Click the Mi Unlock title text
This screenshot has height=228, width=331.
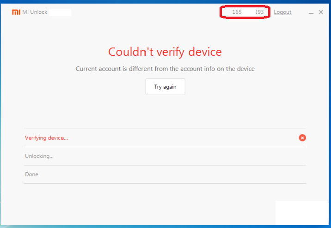[35, 12]
